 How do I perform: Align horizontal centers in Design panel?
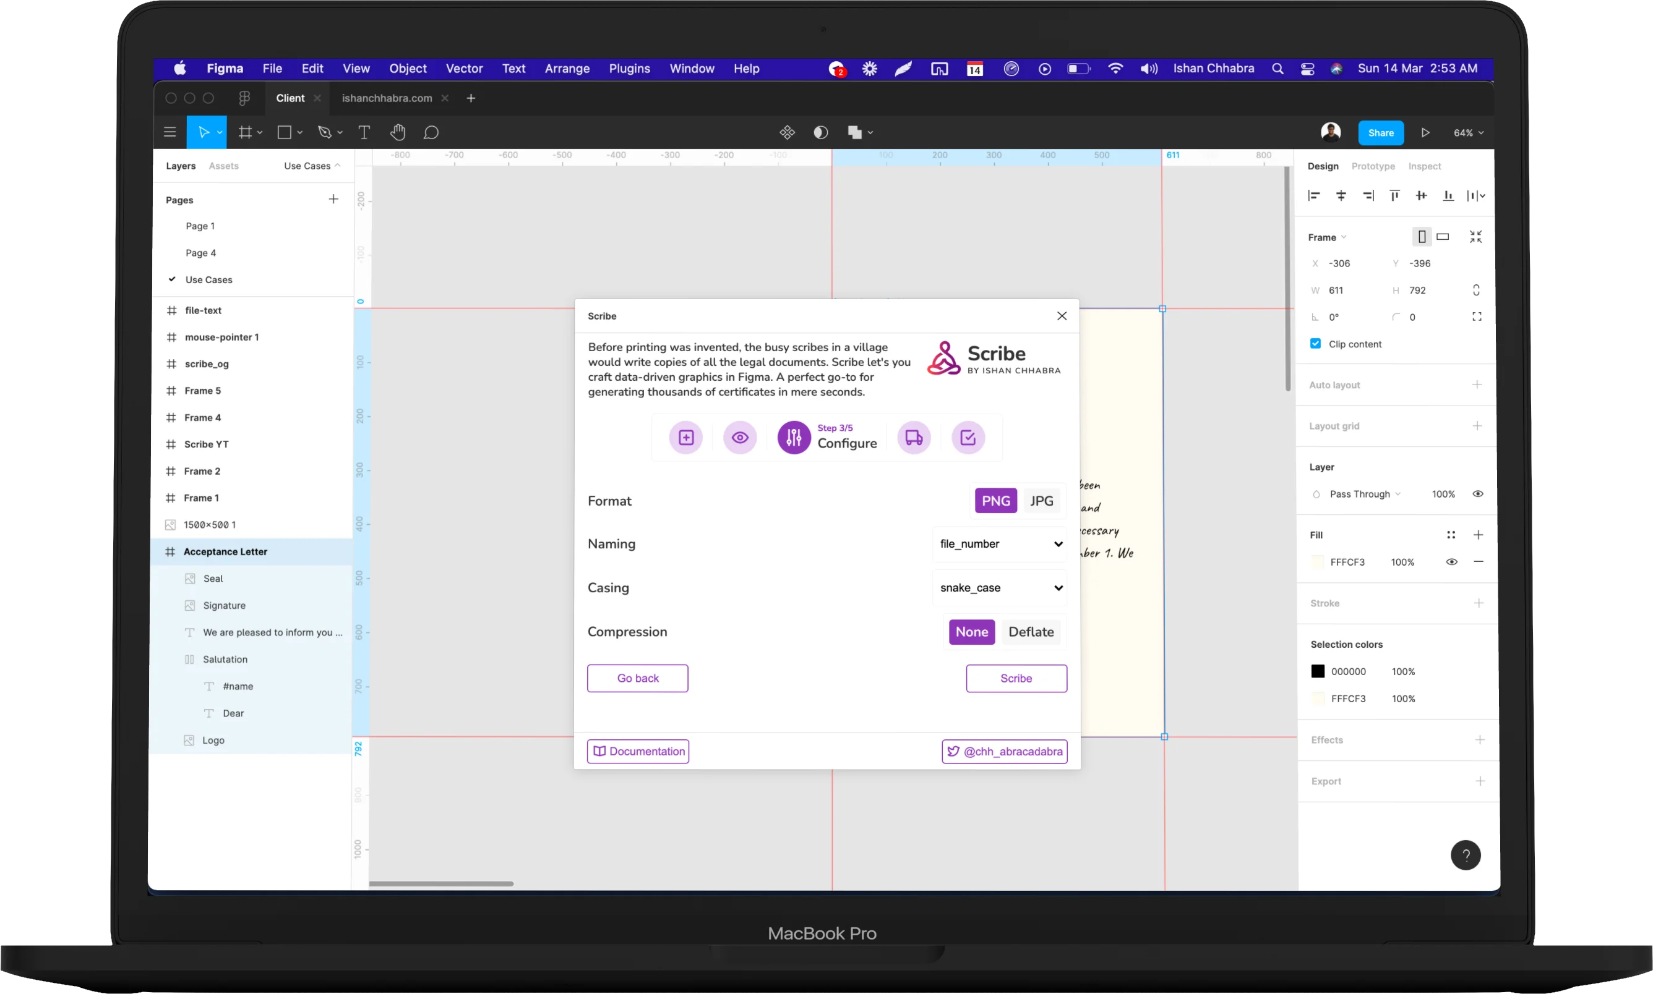pos(1341,195)
